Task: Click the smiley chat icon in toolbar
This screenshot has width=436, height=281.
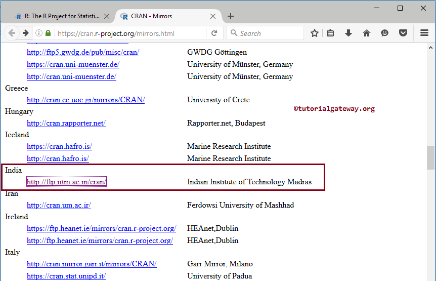Action: [384, 33]
